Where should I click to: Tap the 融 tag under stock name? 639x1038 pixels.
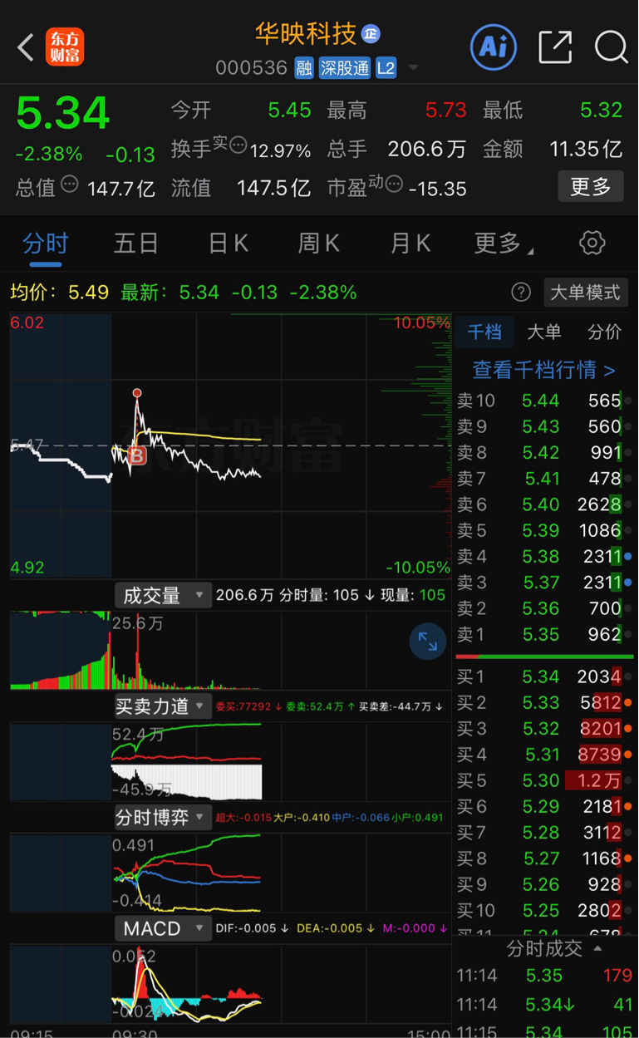click(x=304, y=68)
